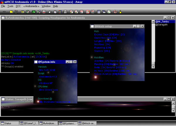Image resolution: width=176 pixels, height=126 pixels.
Task: Open the Window menu
Action: (46, 6)
